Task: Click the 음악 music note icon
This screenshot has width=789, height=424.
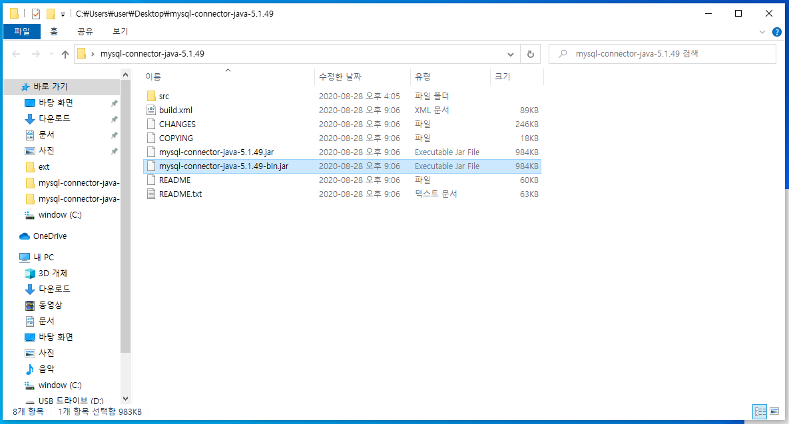Action: (30, 369)
